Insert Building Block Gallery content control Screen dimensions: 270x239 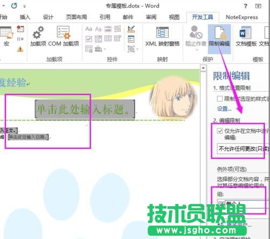click(x=117, y=29)
